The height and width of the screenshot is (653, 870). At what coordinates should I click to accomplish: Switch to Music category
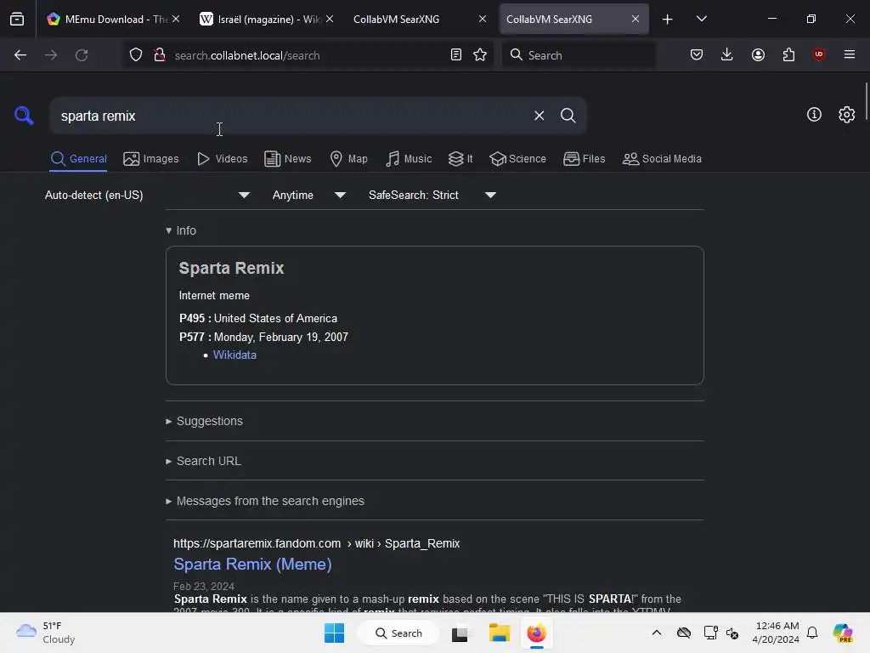click(x=409, y=159)
